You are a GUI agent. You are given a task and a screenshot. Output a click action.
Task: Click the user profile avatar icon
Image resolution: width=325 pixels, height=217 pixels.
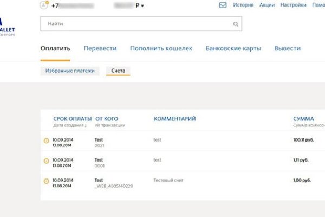pyautogui.click(x=44, y=5)
